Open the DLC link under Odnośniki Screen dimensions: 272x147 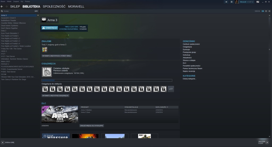184,63
